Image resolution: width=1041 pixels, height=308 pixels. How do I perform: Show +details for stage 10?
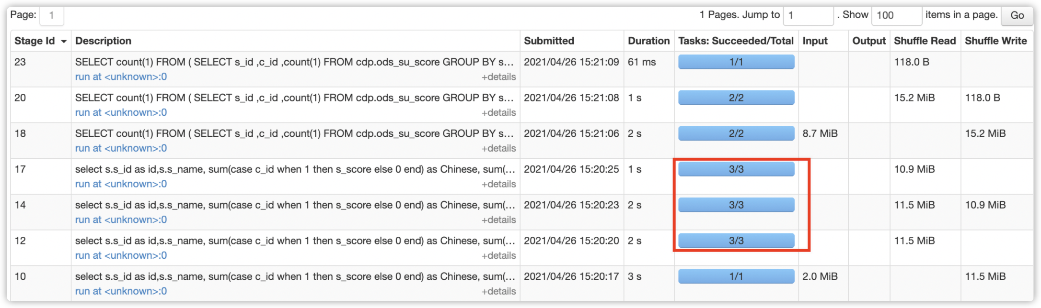[x=498, y=291]
